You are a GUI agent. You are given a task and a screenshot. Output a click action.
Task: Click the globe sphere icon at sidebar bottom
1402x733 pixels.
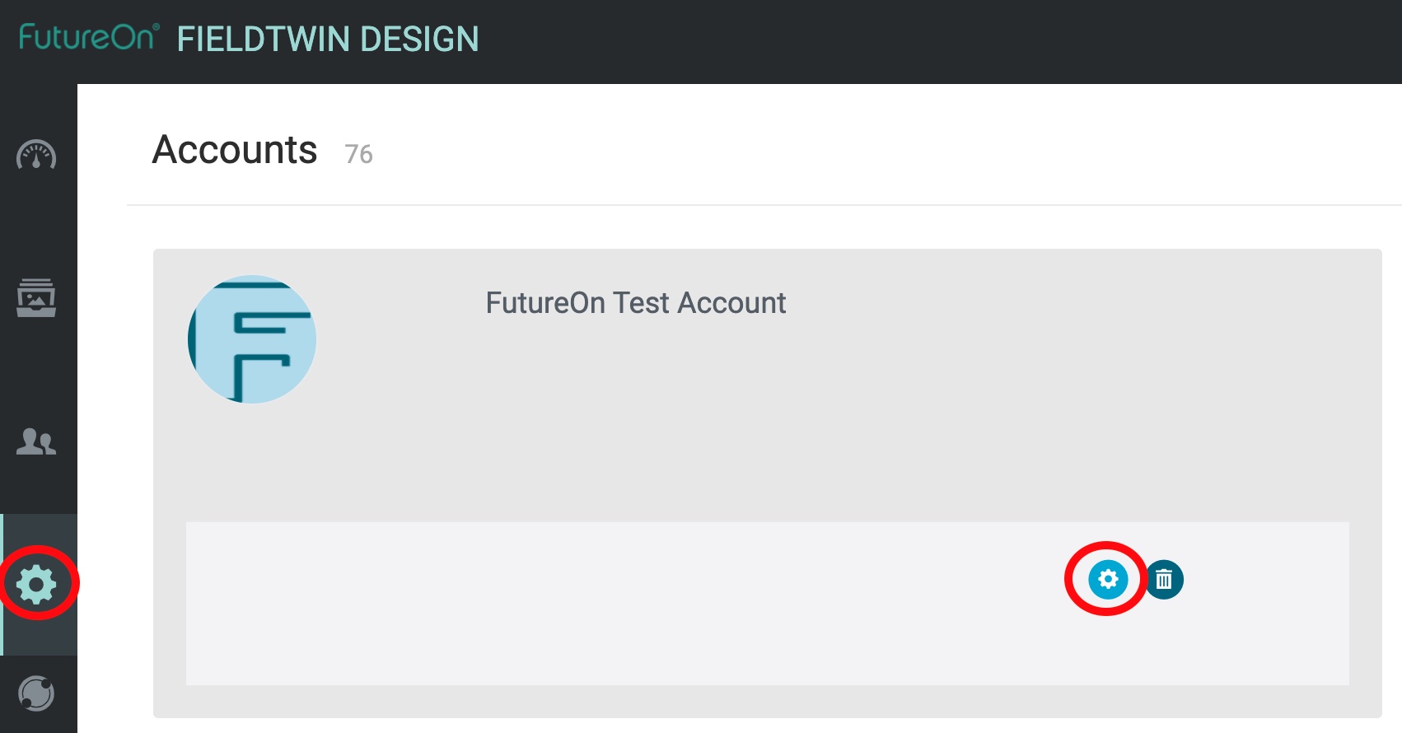(x=36, y=693)
